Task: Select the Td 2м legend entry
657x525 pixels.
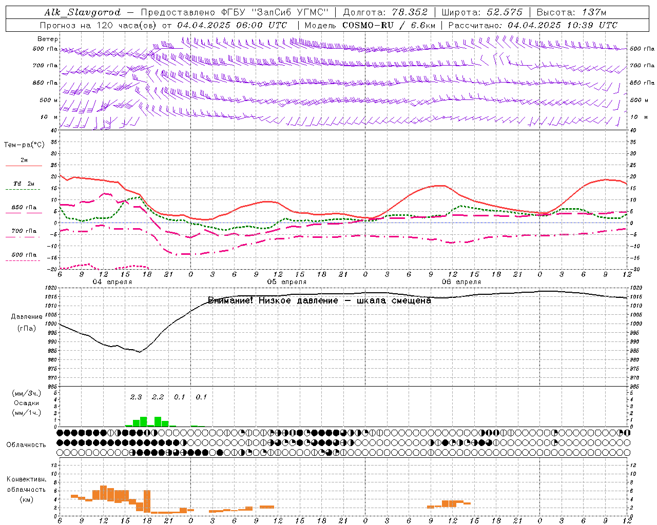Action: pos(24,184)
